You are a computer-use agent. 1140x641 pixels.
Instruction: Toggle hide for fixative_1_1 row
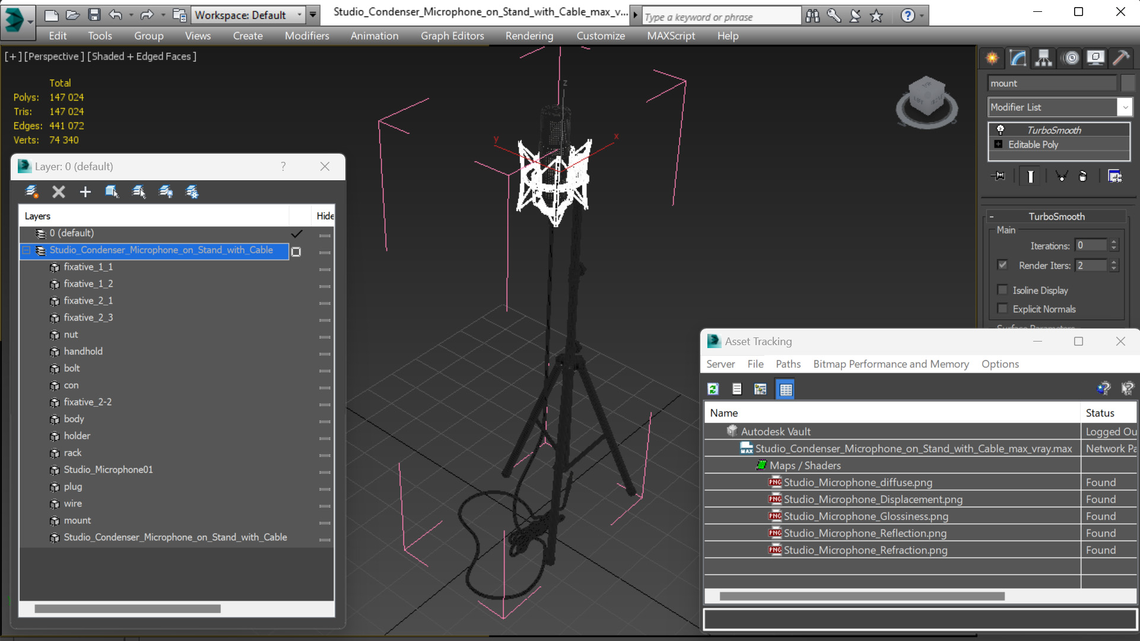[325, 269]
